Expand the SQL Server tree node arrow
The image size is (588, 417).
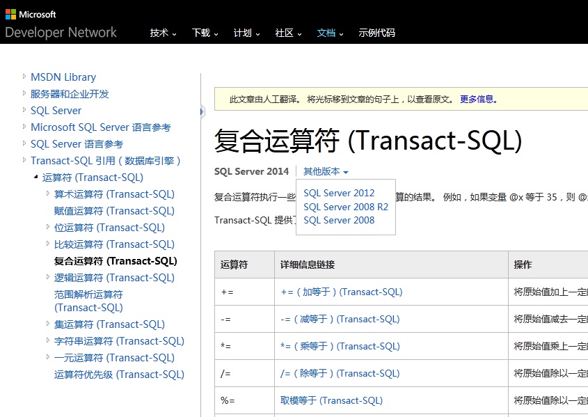coord(24,110)
